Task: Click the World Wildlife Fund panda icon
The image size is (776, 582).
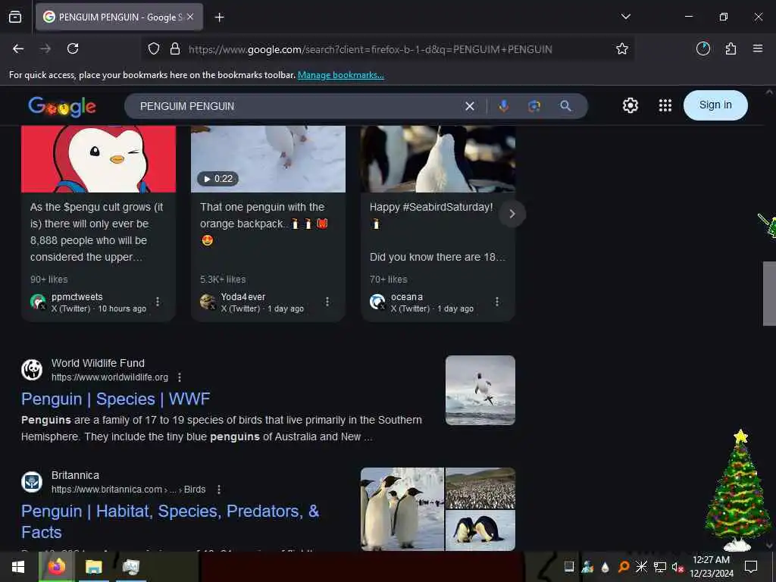Action: point(32,370)
